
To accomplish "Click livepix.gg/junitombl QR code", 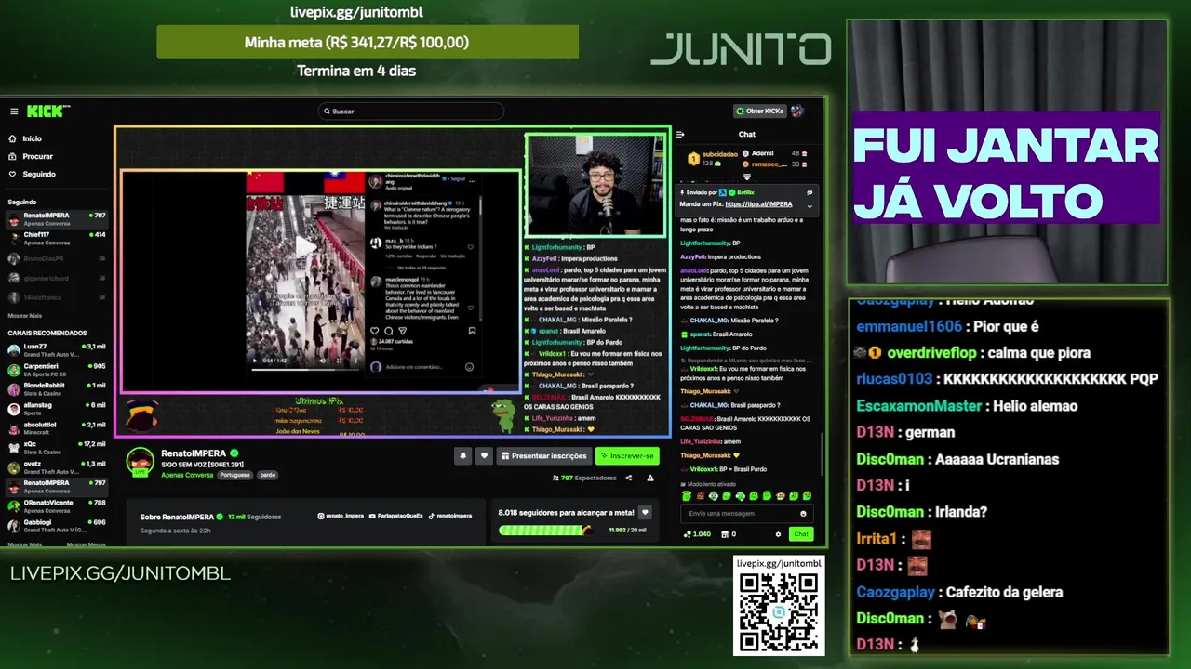I will (779, 612).
